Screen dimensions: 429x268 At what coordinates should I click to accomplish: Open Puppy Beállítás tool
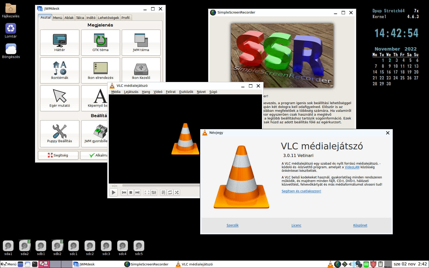tap(59, 133)
